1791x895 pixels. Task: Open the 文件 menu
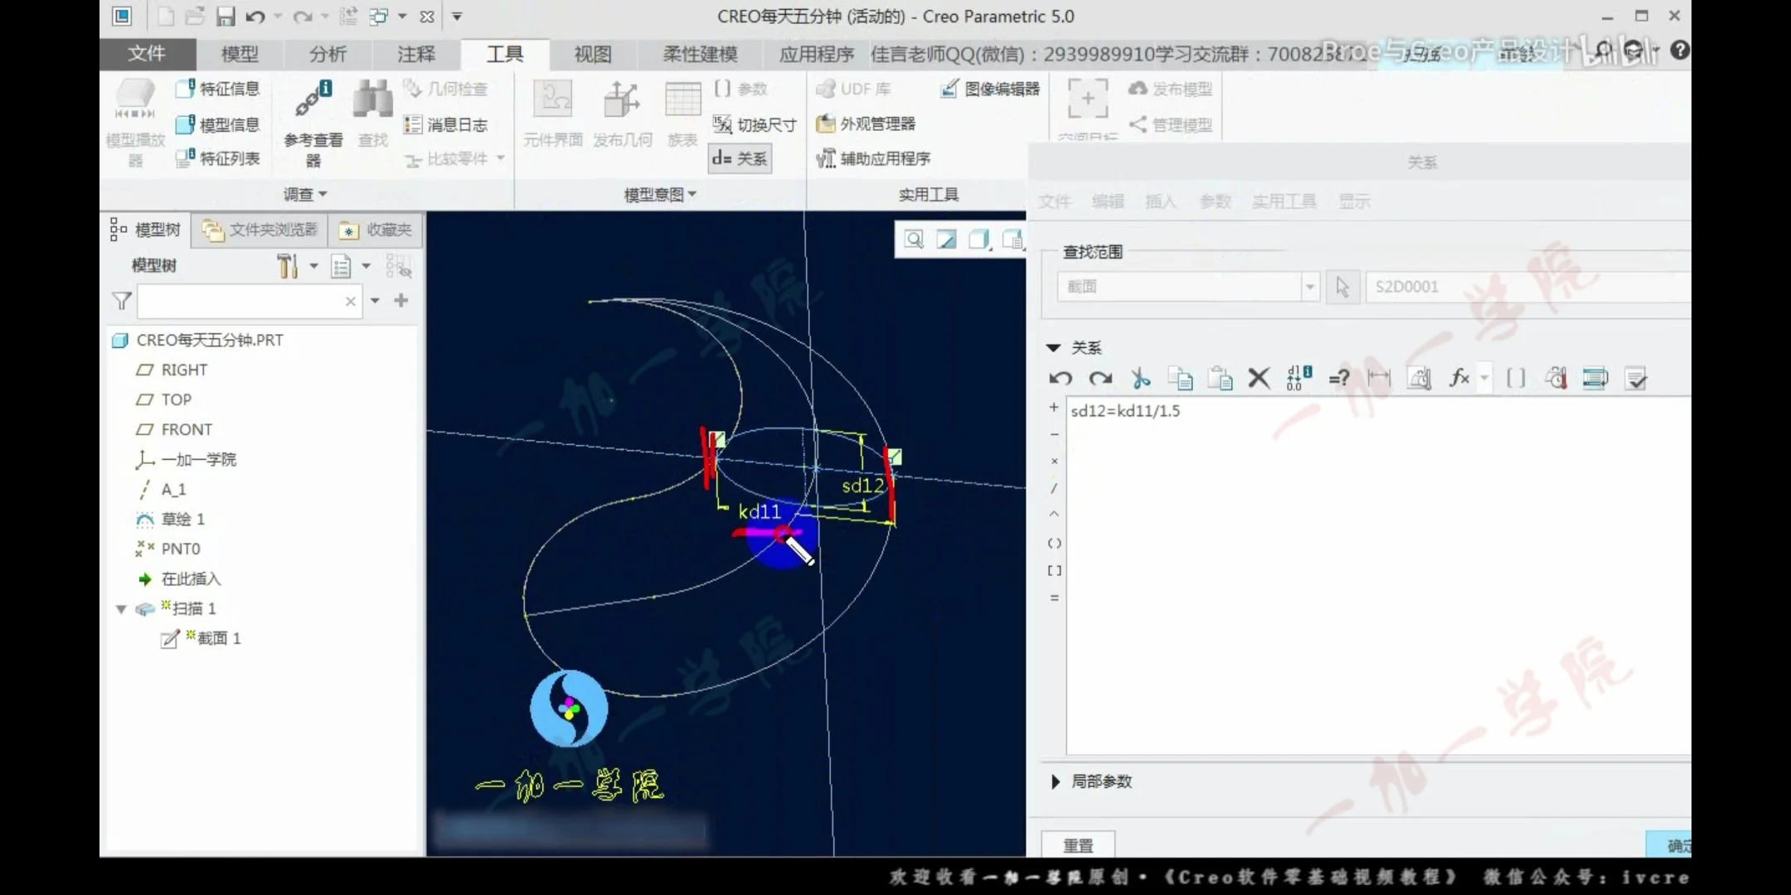point(147,54)
